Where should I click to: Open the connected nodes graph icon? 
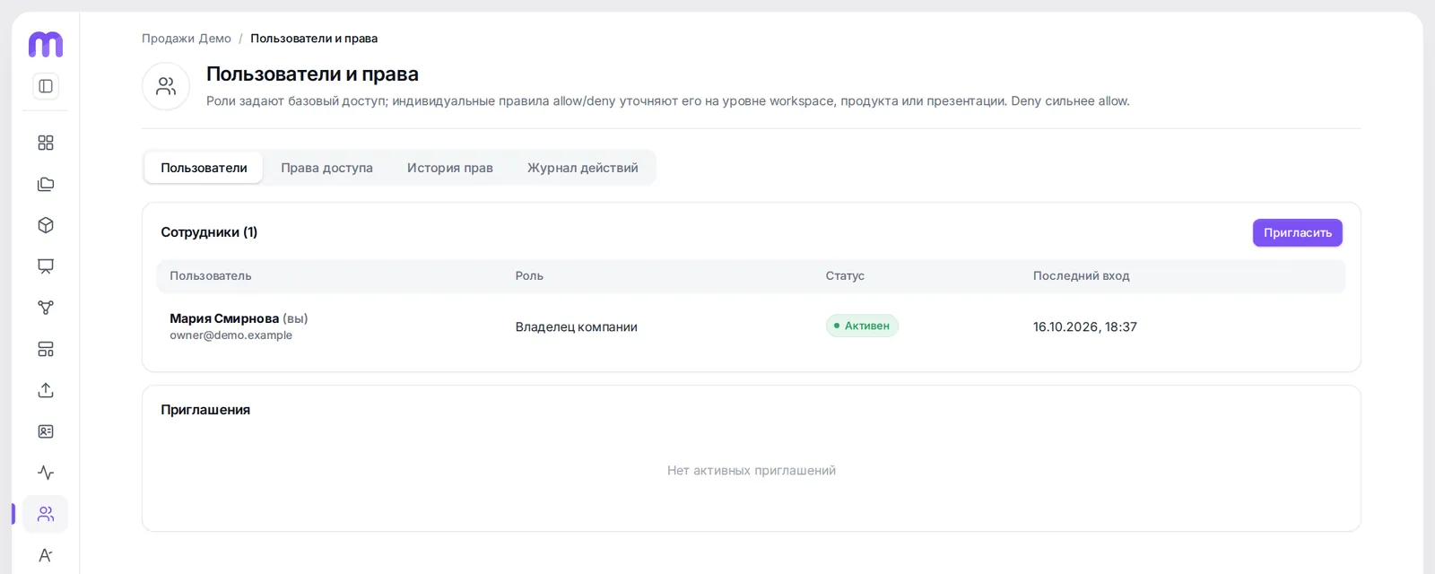(46, 308)
